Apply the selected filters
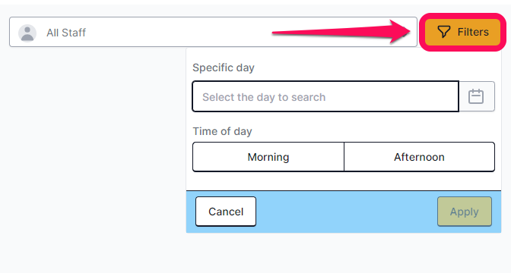Image resolution: width=511 pixels, height=273 pixels. click(x=465, y=212)
